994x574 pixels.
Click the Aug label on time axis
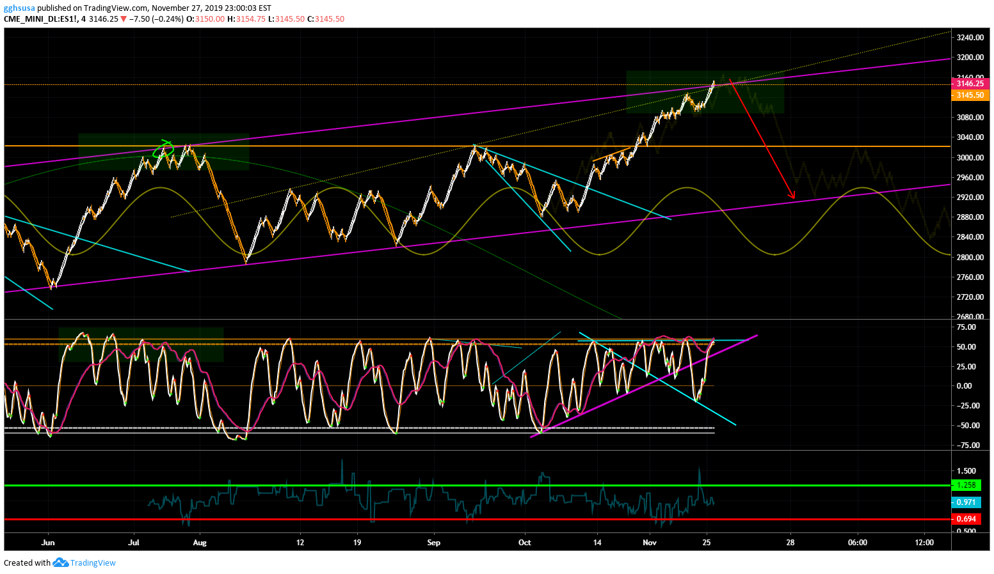pos(200,543)
